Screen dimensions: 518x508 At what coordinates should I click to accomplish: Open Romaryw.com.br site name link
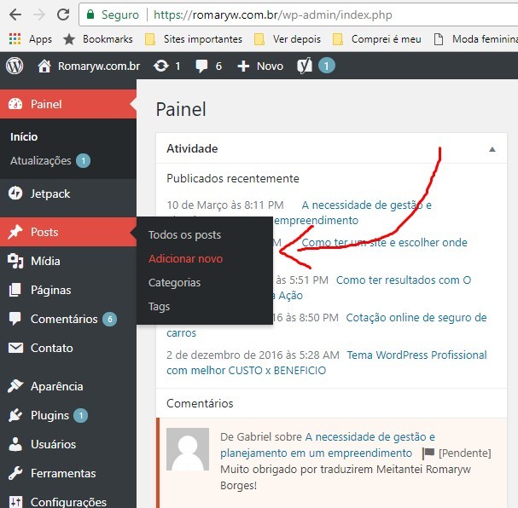click(x=99, y=66)
